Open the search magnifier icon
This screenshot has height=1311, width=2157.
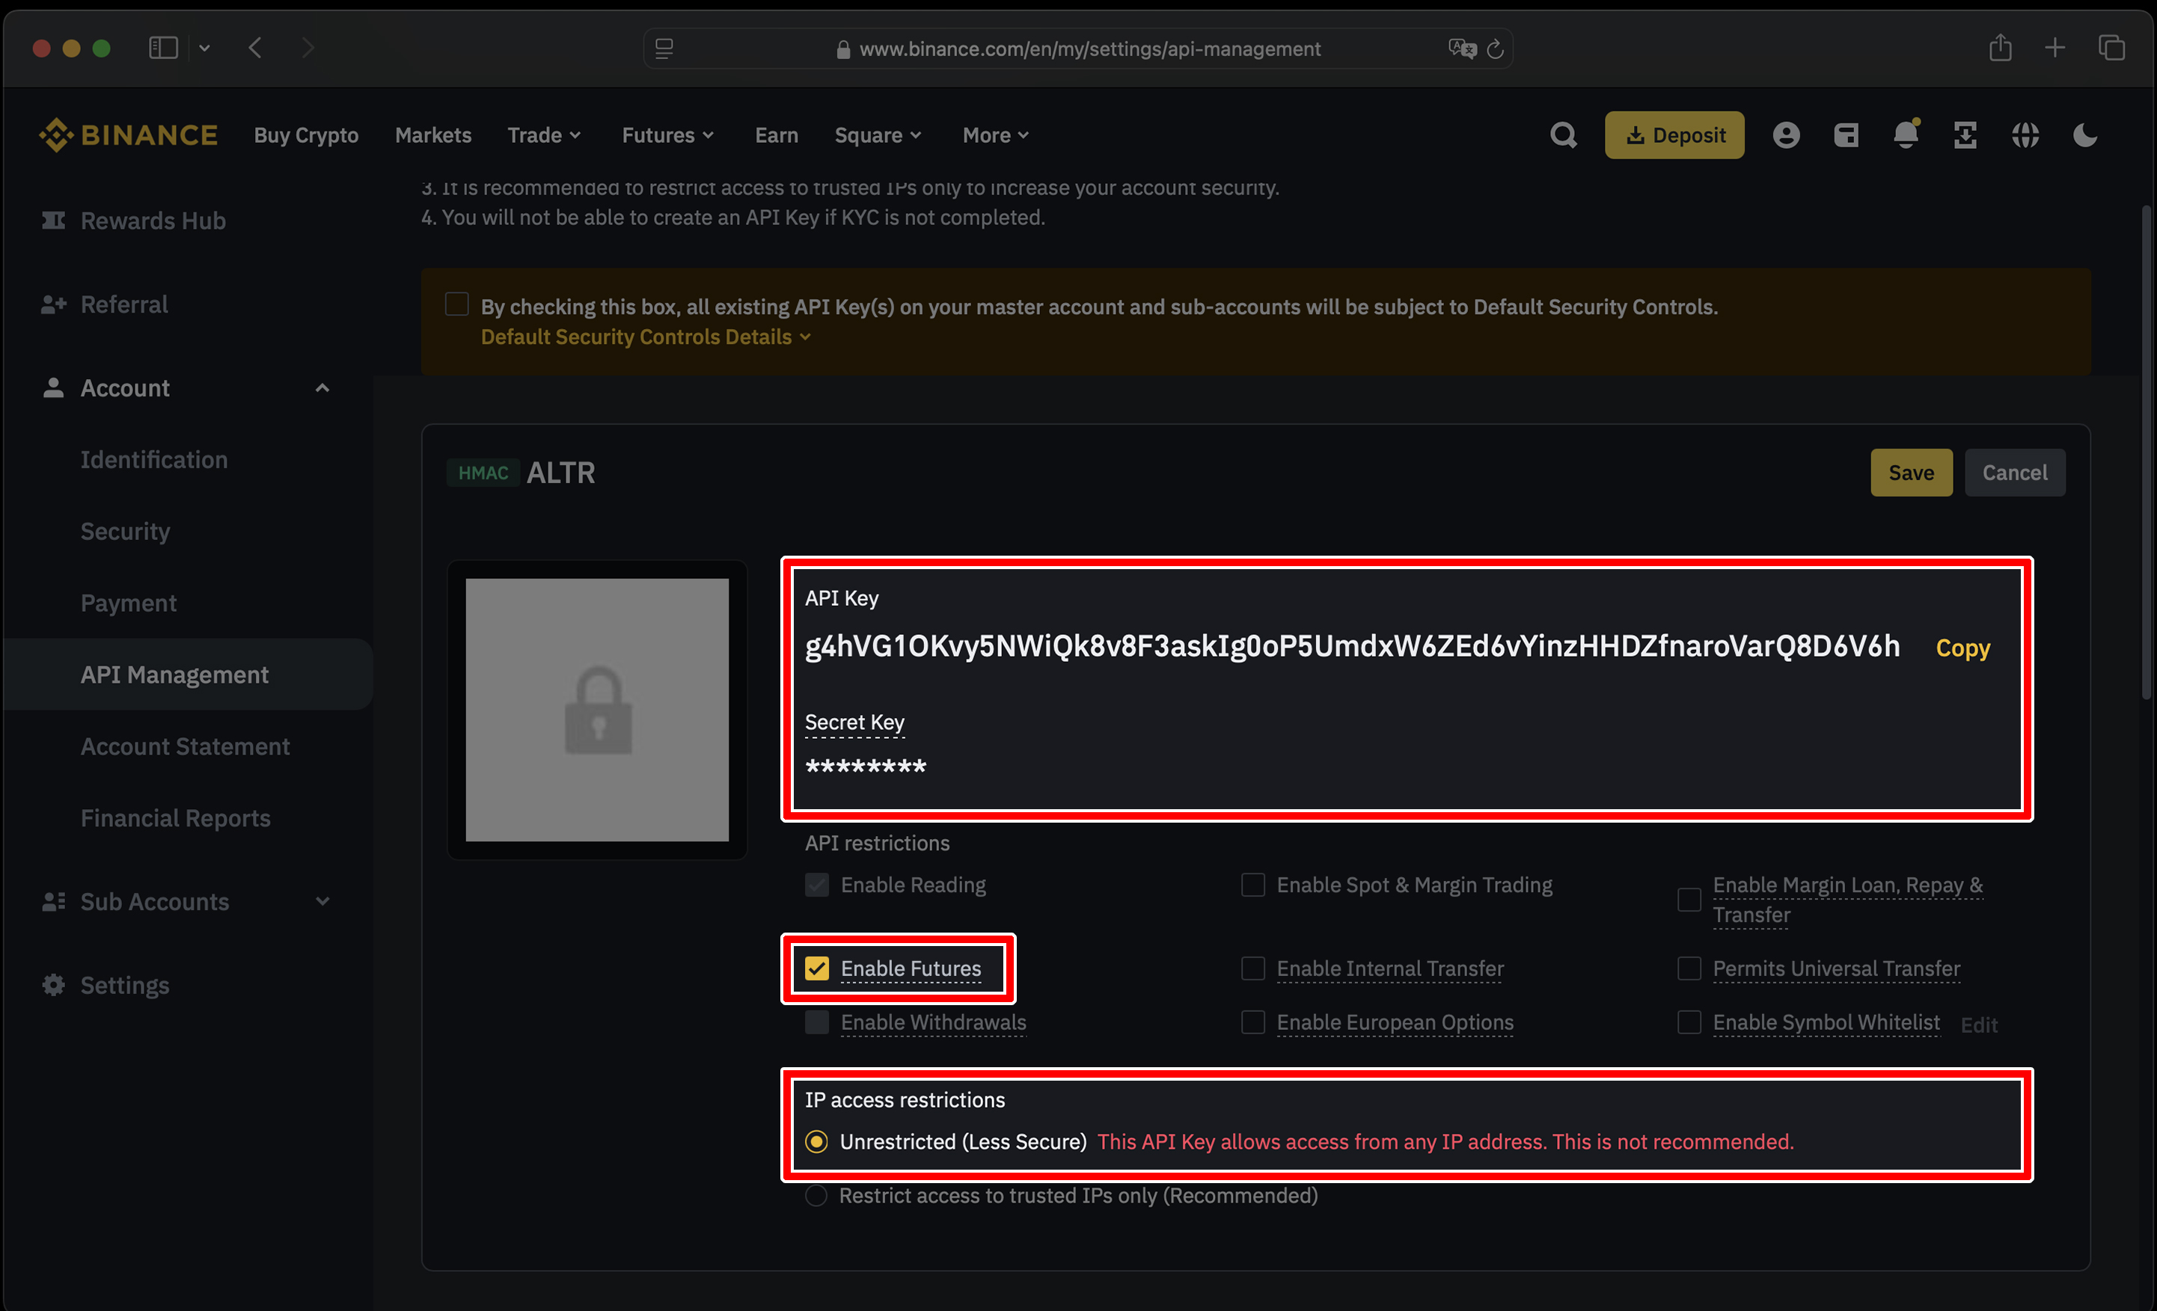(x=1564, y=135)
